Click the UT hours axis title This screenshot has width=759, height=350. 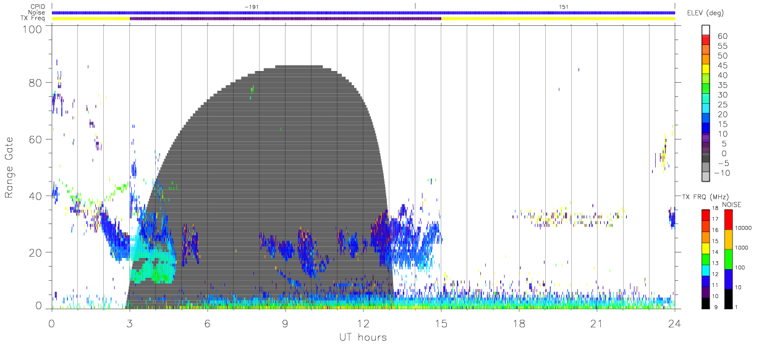click(362, 337)
